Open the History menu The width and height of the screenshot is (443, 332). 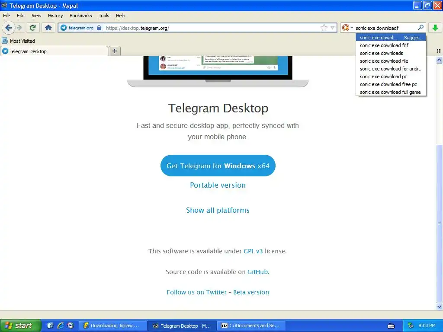click(x=55, y=16)
